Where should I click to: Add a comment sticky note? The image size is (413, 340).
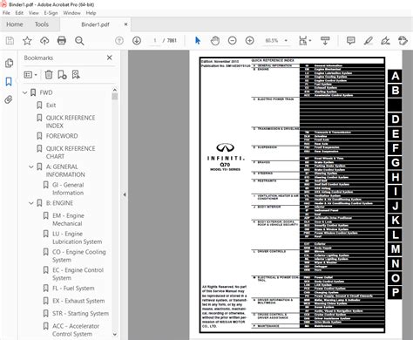[x=350, y=41]
